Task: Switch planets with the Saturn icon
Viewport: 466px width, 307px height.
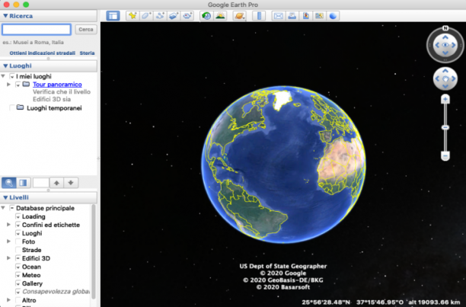Action: (239, 16)
